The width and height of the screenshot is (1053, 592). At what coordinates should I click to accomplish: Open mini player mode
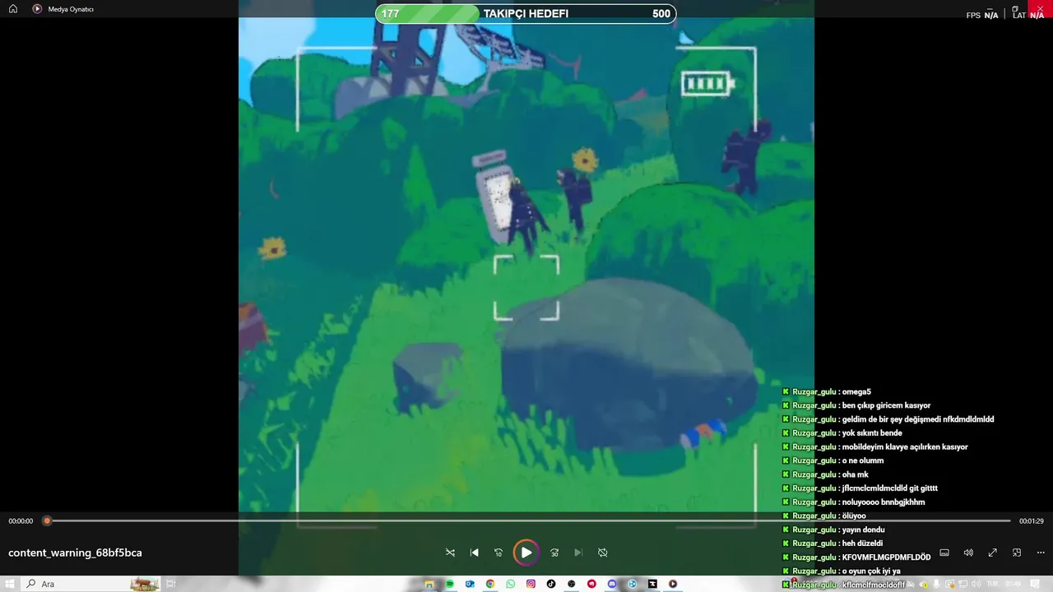[x=1017, y=553]
